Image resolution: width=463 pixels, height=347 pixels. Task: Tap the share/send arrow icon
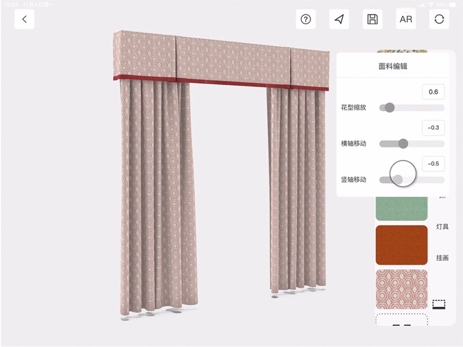tap(339, 19)
